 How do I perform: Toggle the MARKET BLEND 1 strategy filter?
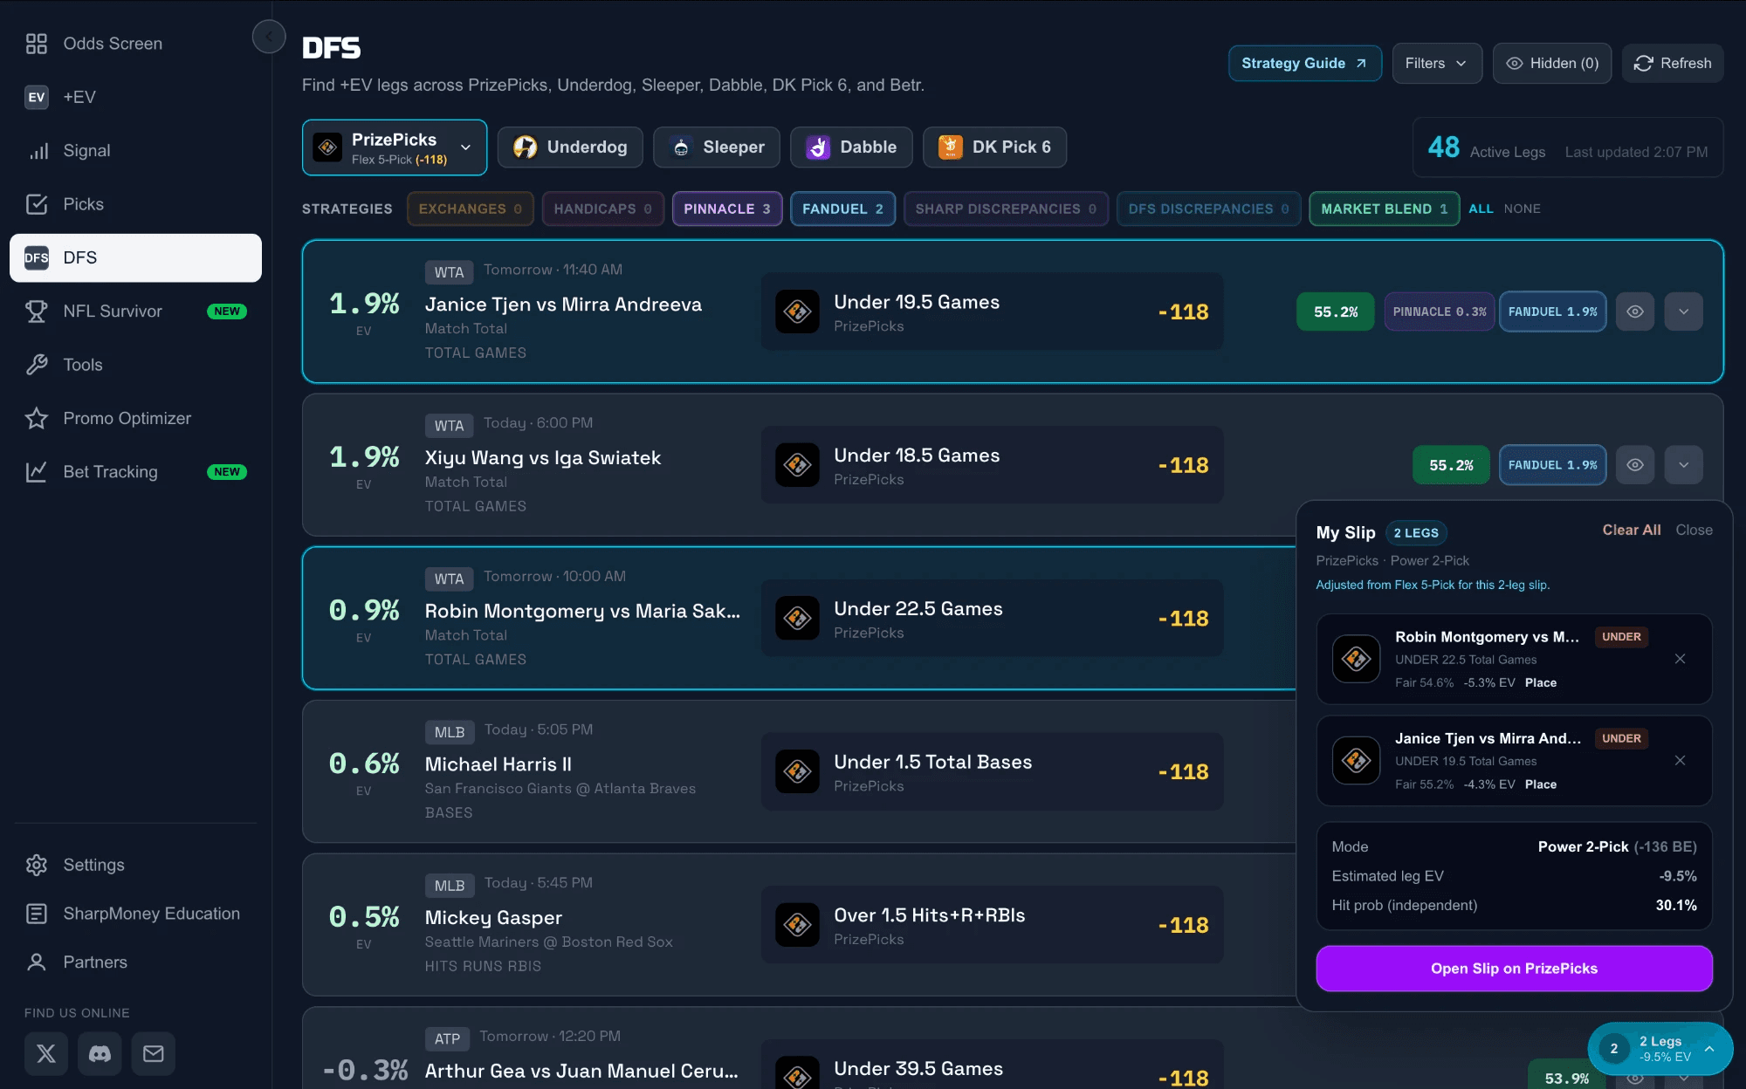pyautogui.click(x=1384, y=209)
